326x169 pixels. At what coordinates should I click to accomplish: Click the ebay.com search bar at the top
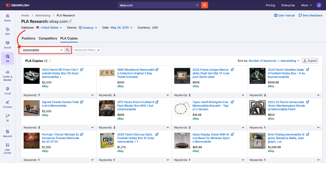[x=157, y=5]
